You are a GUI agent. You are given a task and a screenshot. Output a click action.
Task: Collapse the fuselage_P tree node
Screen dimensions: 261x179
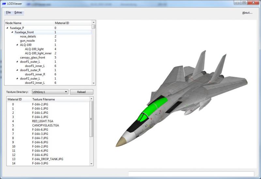coord(7,28)
